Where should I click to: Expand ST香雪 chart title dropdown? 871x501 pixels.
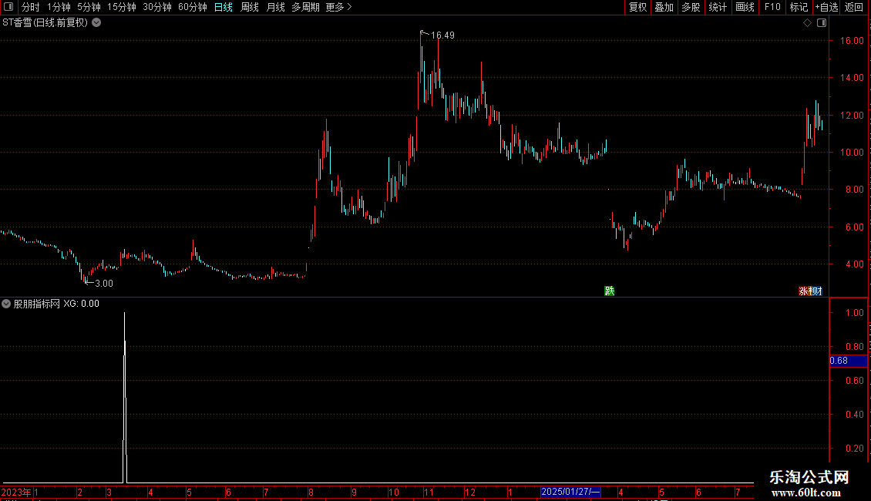click(96, 23)
